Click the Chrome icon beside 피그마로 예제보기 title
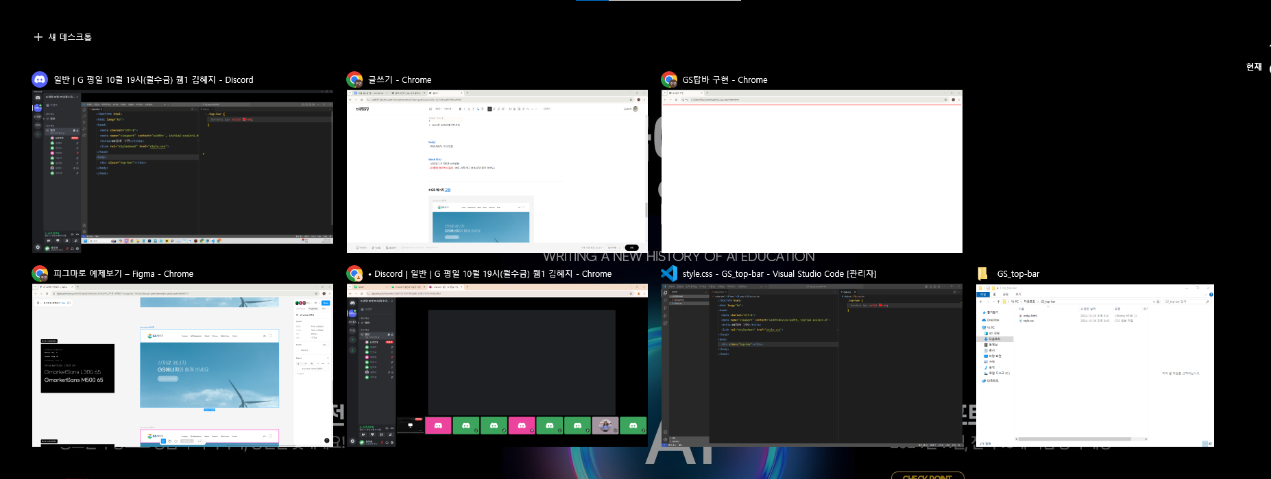 [x=40, y=273]
